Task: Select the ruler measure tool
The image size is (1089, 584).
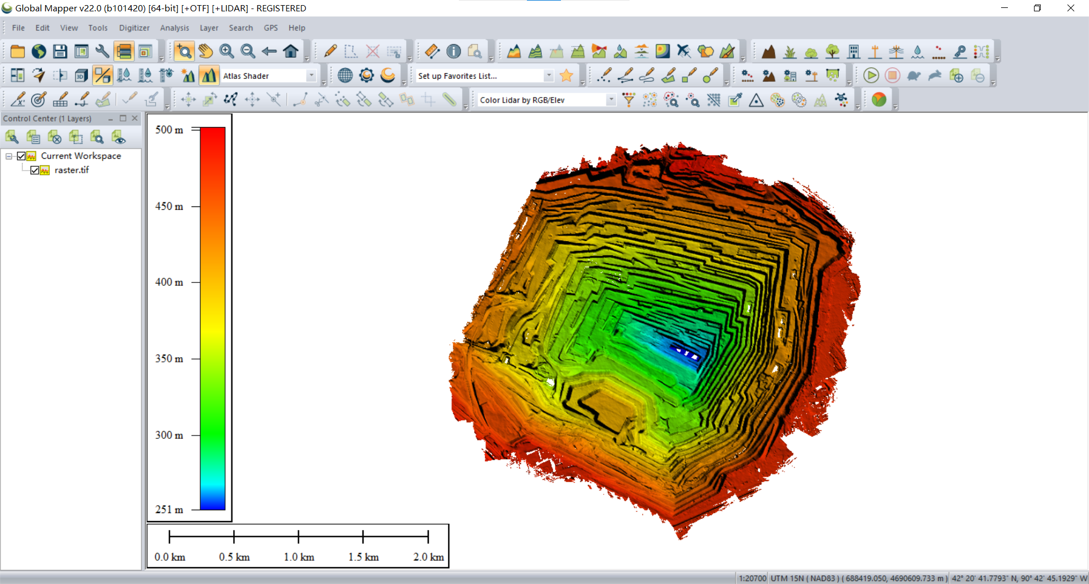Action: 432,52
